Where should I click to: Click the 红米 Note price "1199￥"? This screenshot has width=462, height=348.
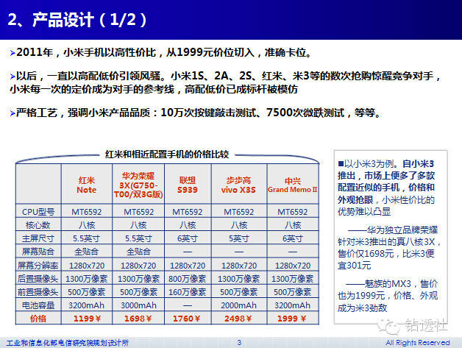coord(87,319)
